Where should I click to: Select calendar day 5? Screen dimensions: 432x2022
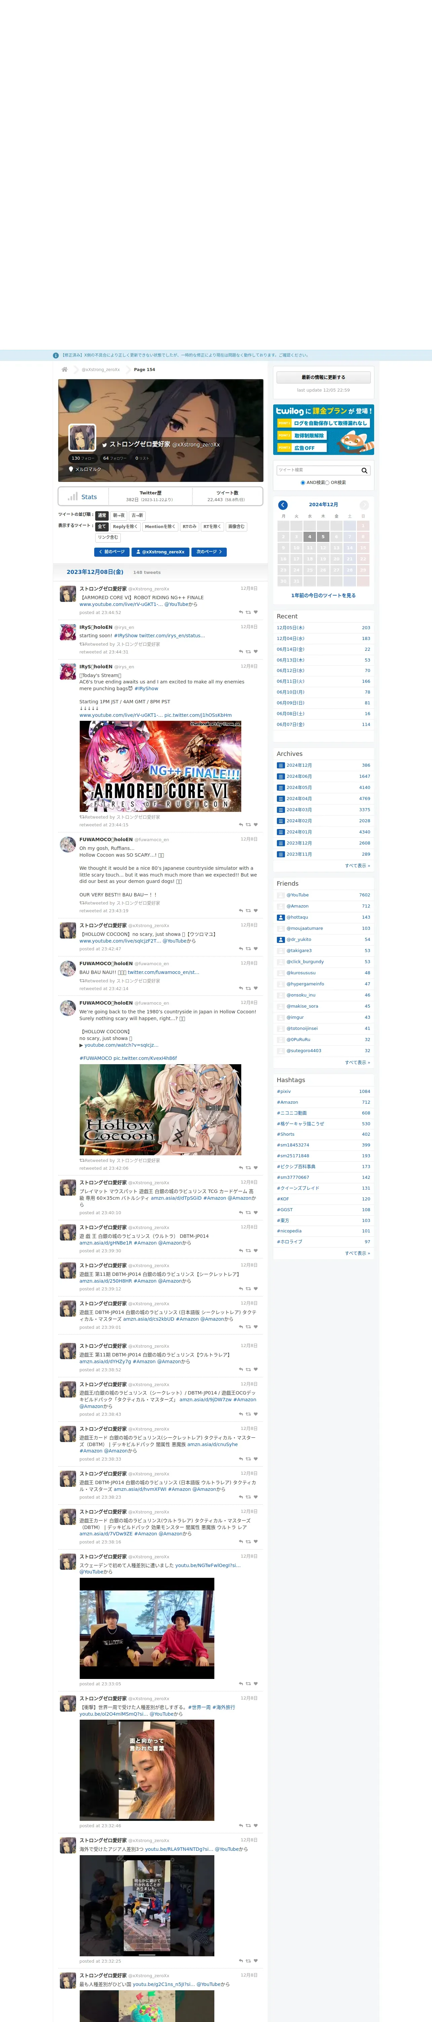(x=323, y=537)
